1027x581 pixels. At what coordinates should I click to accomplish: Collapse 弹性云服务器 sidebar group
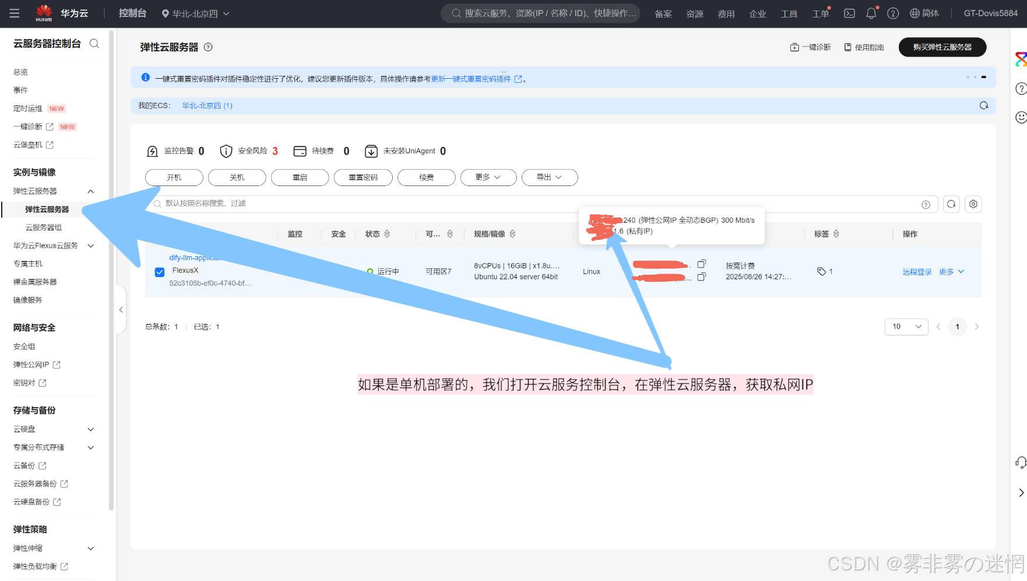click(x=91, y=191)
